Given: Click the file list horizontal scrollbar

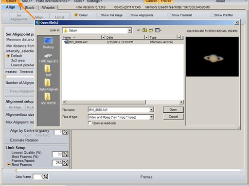Looking at the screenshot, I should (107, 102).
